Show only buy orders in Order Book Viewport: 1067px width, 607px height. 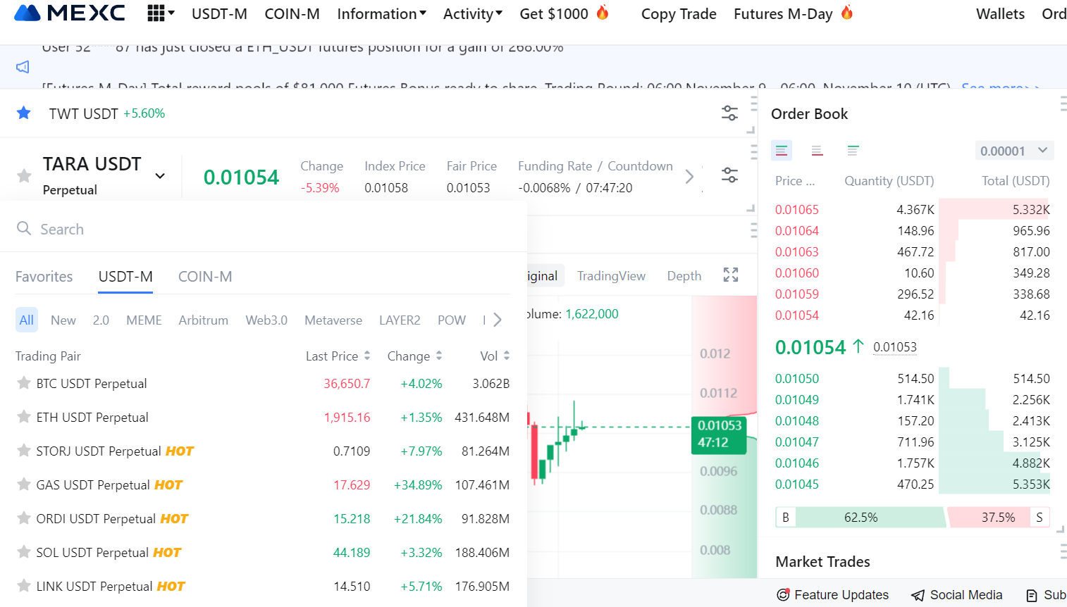click(x=853, y=150)
